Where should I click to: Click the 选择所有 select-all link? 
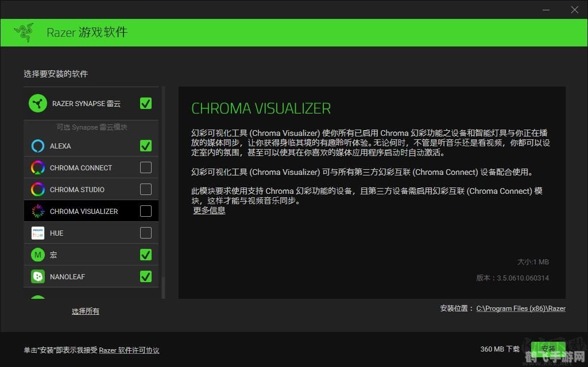pyautogui.click(x=85, y=311)
